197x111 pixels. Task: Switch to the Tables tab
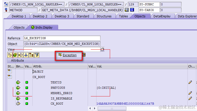(123, 16)
